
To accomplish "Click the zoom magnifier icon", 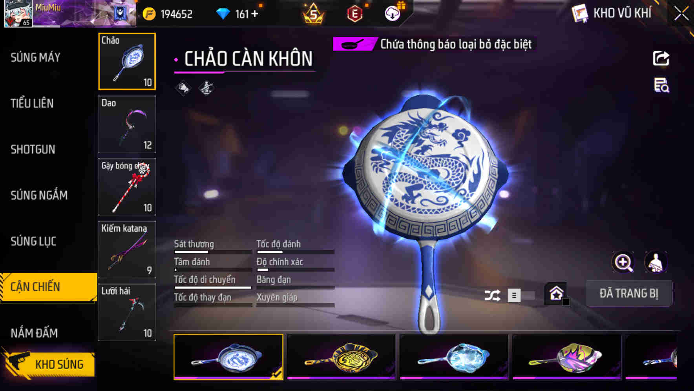I will 623,262.
